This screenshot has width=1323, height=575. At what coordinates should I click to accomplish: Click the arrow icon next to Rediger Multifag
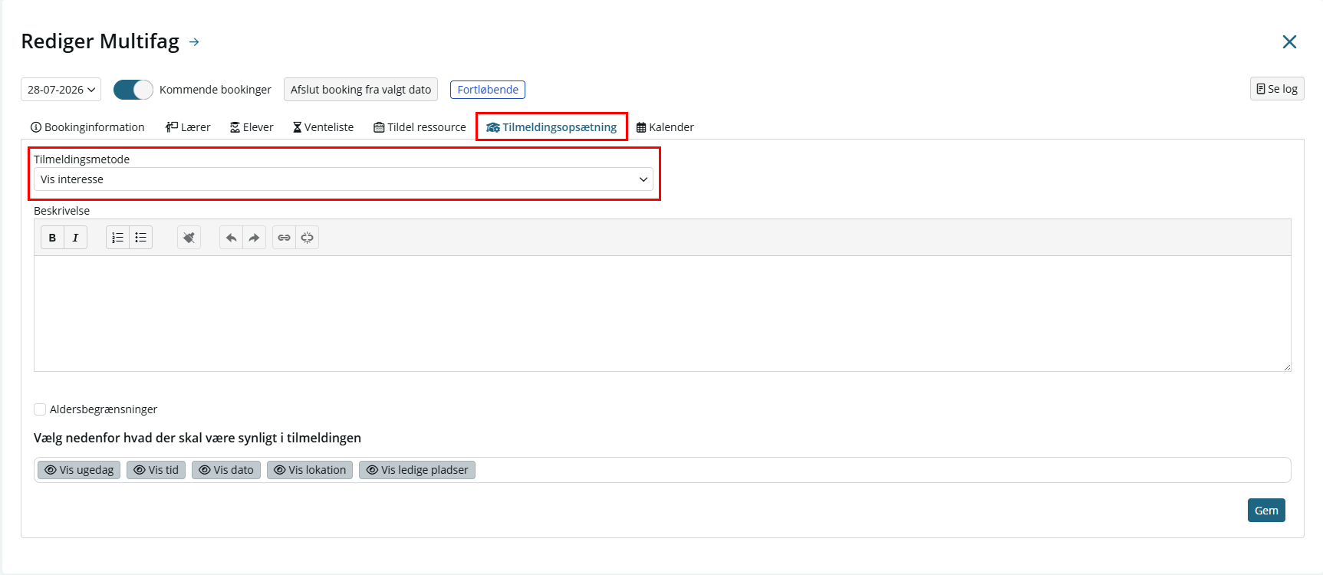click(x=194, y=42)
